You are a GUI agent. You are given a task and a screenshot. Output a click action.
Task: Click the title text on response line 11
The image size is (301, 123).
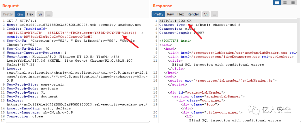[218, 65]
